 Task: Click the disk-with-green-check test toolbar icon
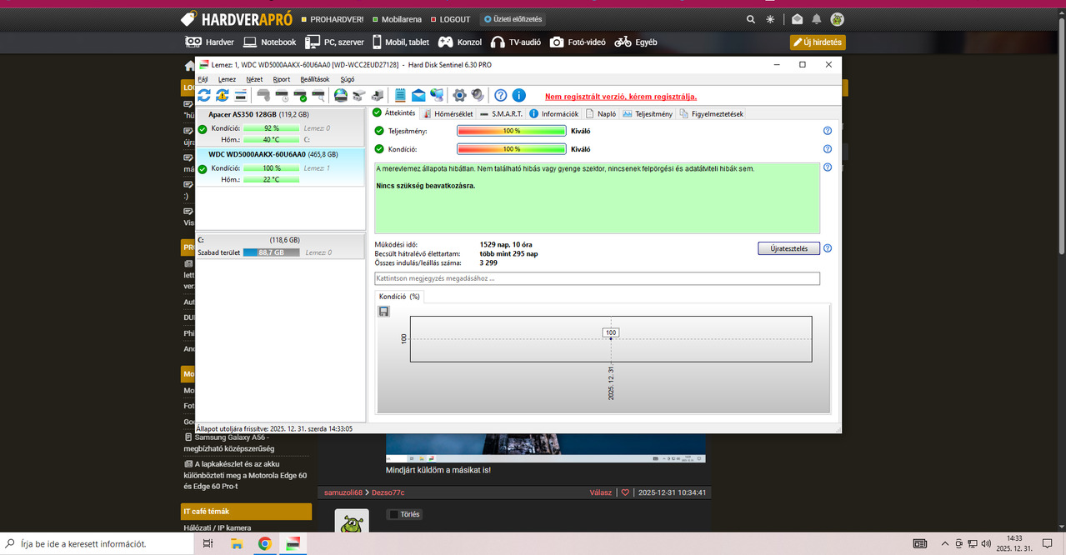coord(300,96)
